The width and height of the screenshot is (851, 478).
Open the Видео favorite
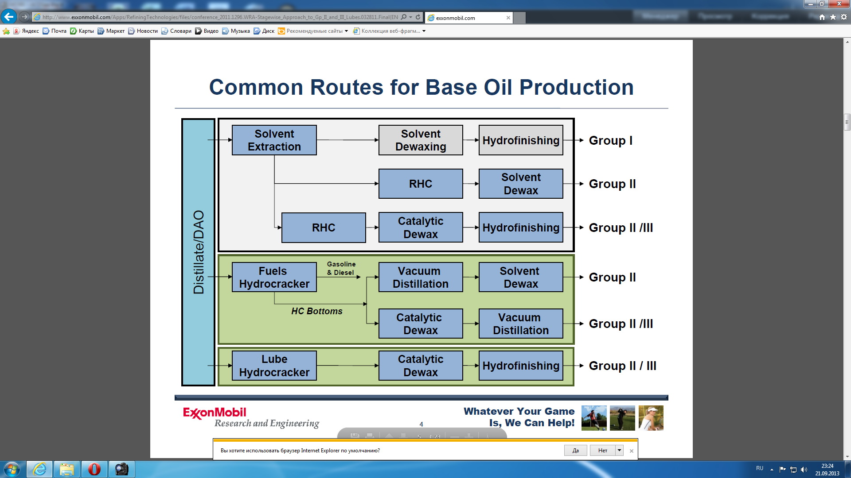[x=207, y=31]
